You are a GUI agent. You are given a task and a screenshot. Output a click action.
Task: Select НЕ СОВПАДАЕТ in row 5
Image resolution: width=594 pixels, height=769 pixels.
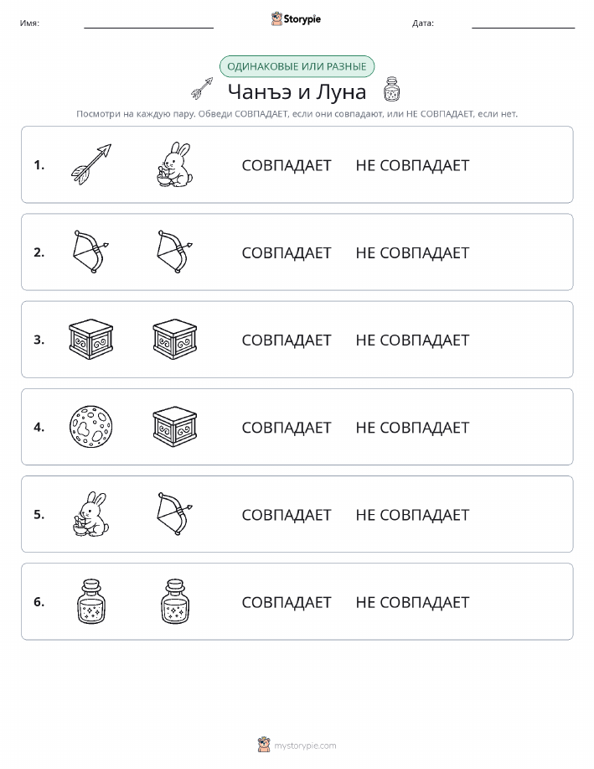pos(412,515)
